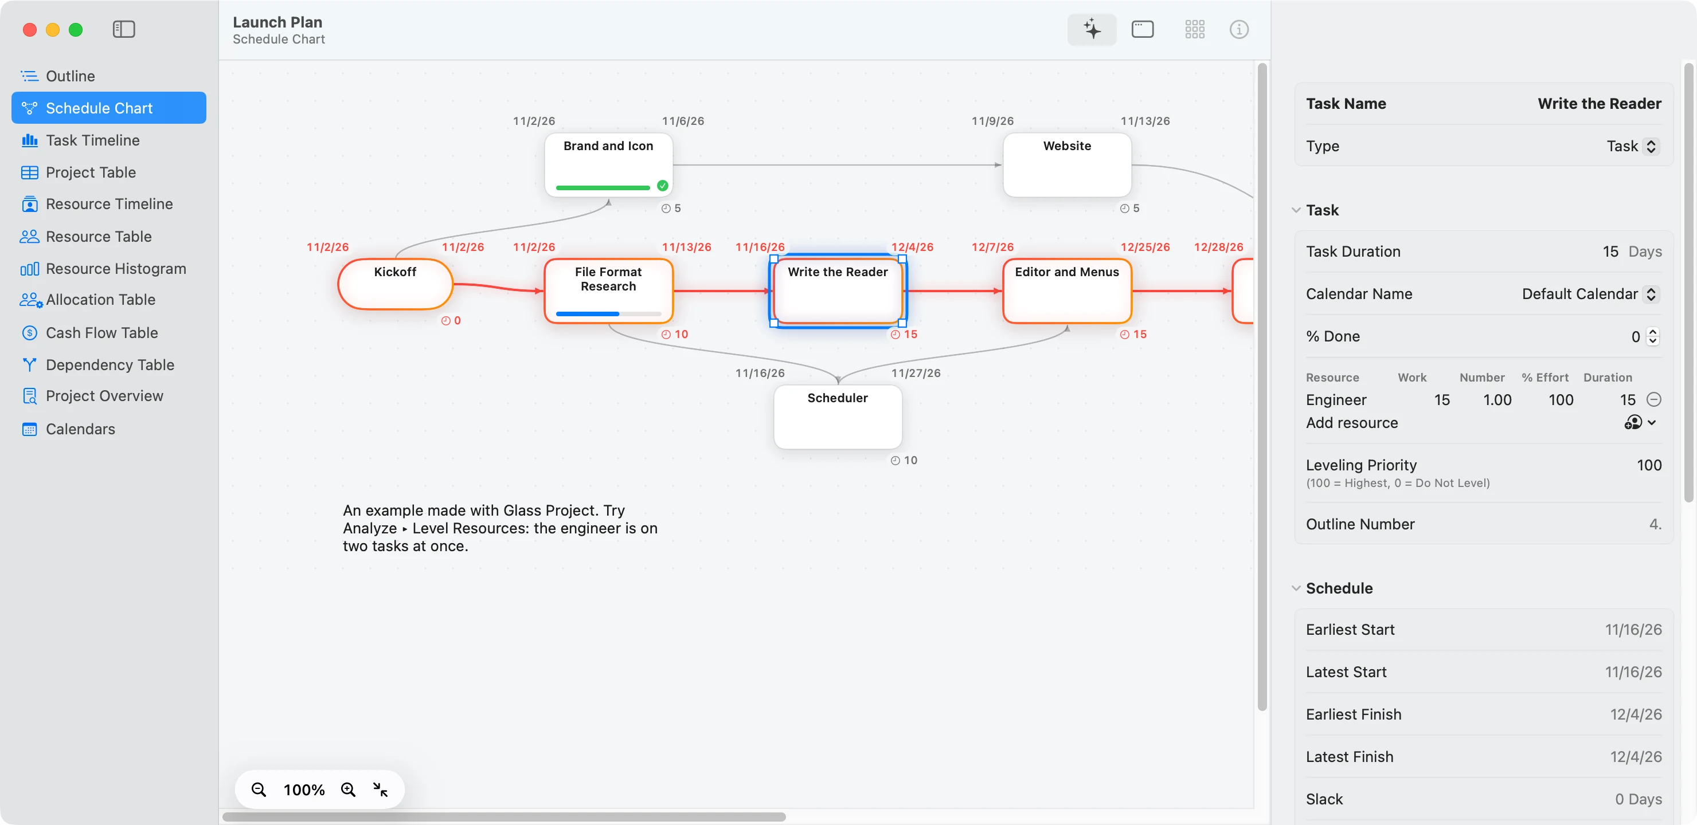The width and height of the screenshot is (1697, 825).
Task: Open the Resource Table
Action: pos(109,237)
